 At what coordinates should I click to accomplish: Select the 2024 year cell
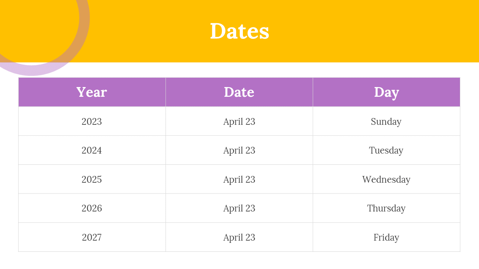(92, 150)
